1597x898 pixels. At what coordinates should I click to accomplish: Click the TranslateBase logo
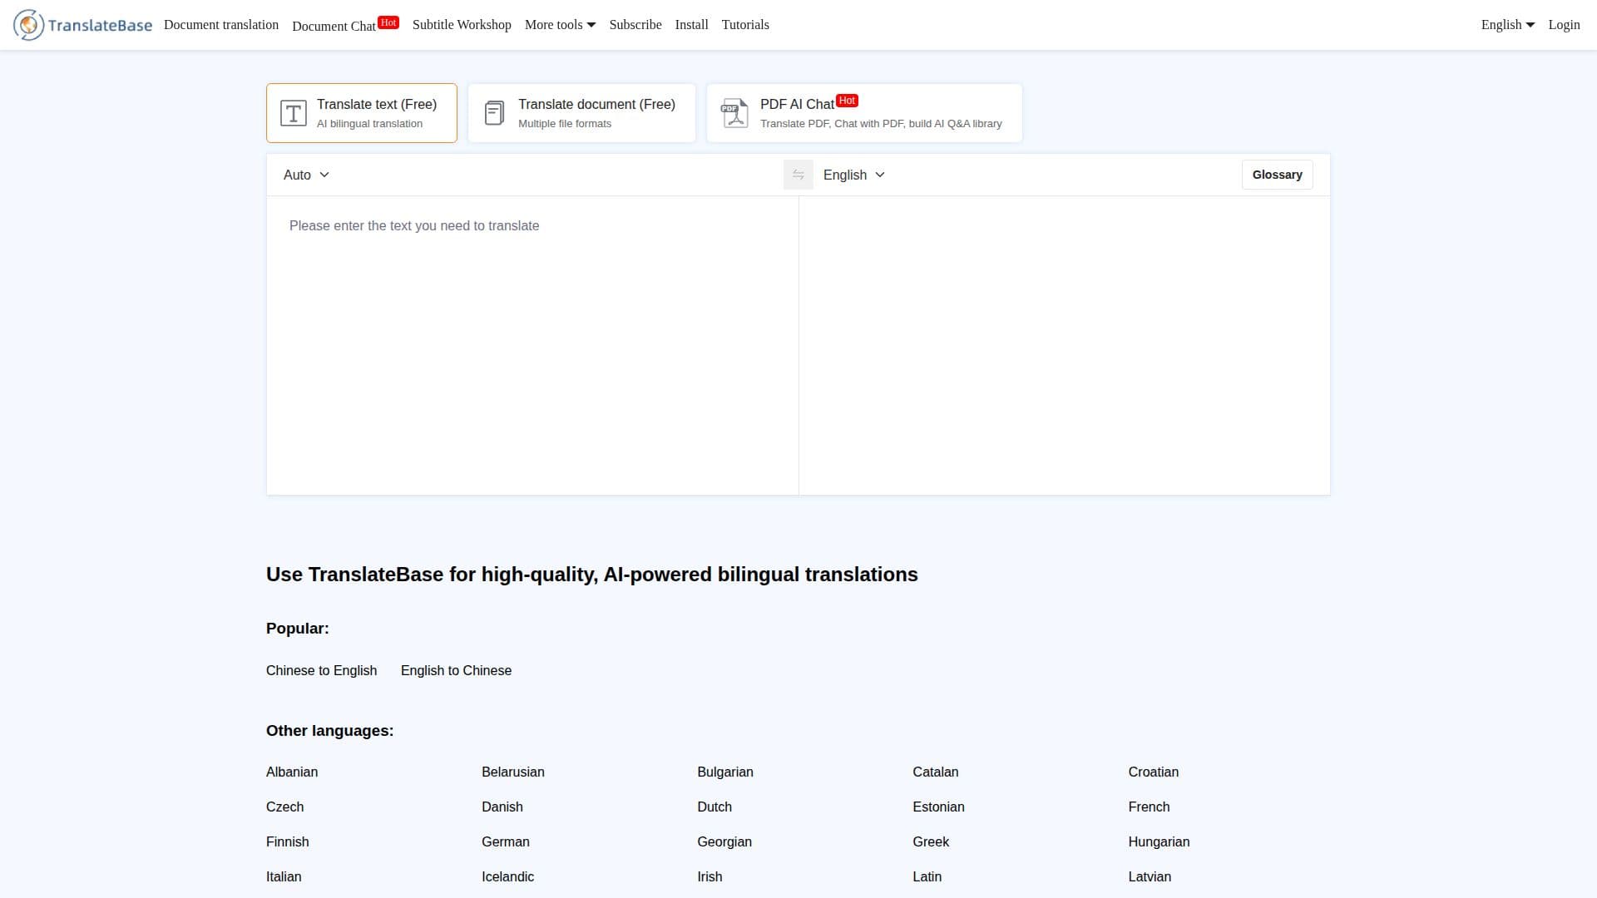[x=82, y=25]
